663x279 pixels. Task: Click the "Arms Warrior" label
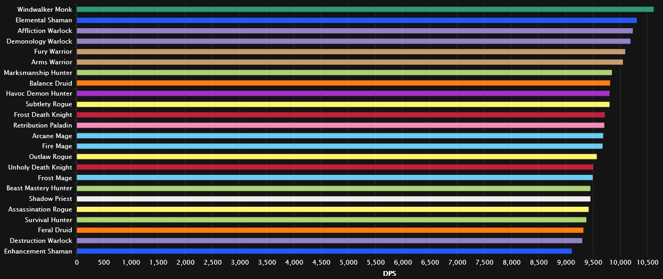pos(52,62)
